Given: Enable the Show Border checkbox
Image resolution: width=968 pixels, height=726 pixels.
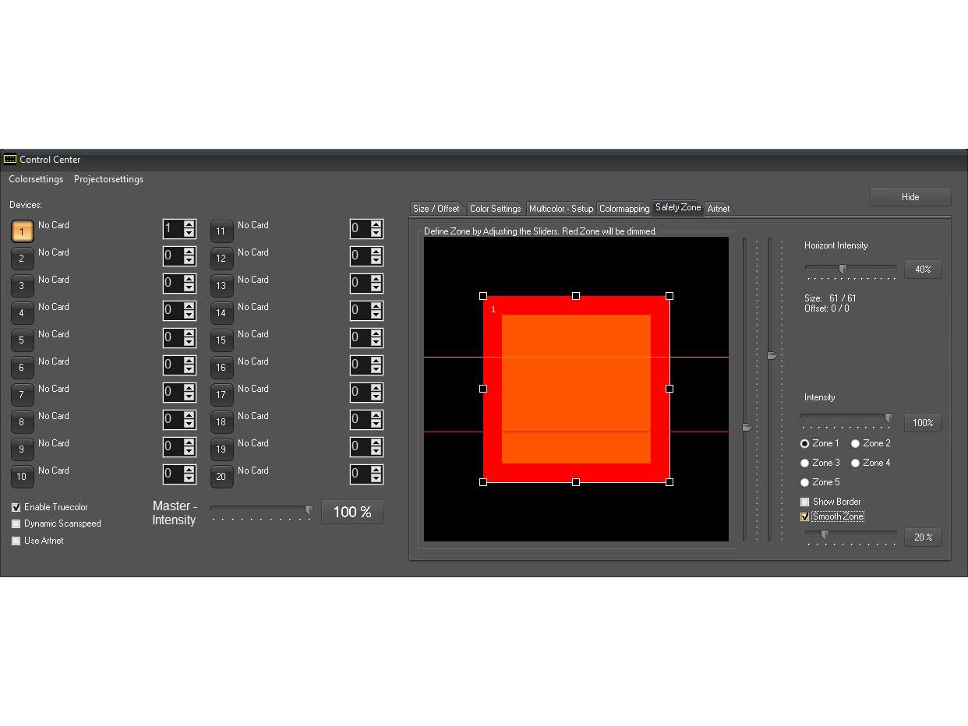Looking at the screenshot, I should [x=805, y=502].
